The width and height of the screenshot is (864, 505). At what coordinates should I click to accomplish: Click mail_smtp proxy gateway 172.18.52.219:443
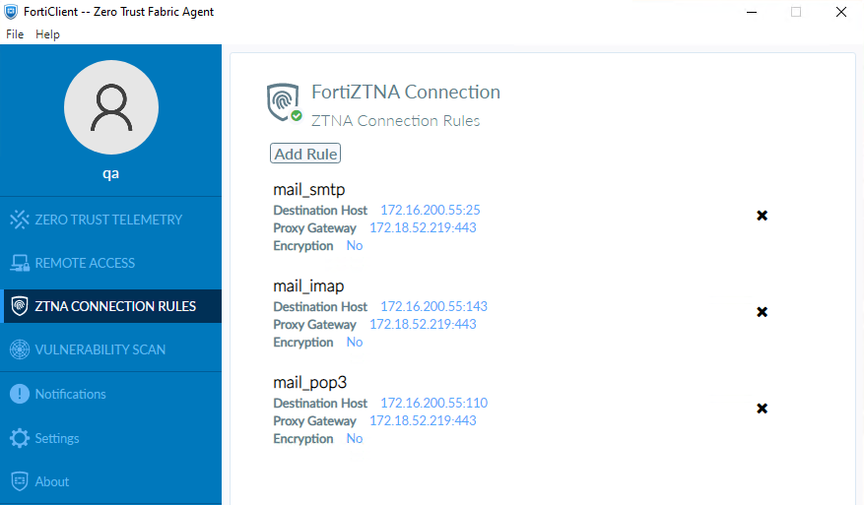(x=423, y=227)
